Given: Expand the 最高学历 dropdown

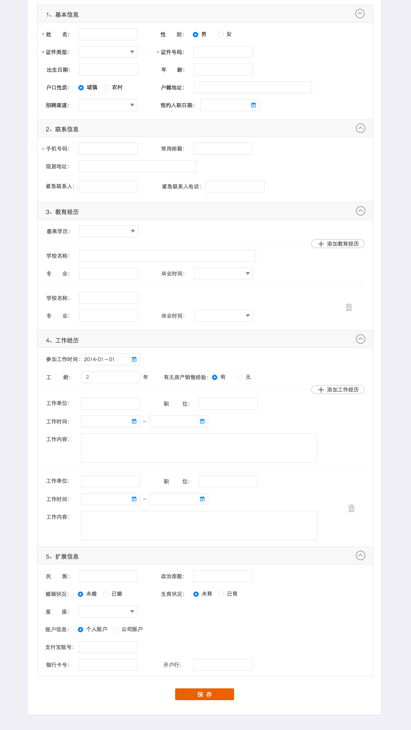Looking at the screenshot, I should click(108, 231).
